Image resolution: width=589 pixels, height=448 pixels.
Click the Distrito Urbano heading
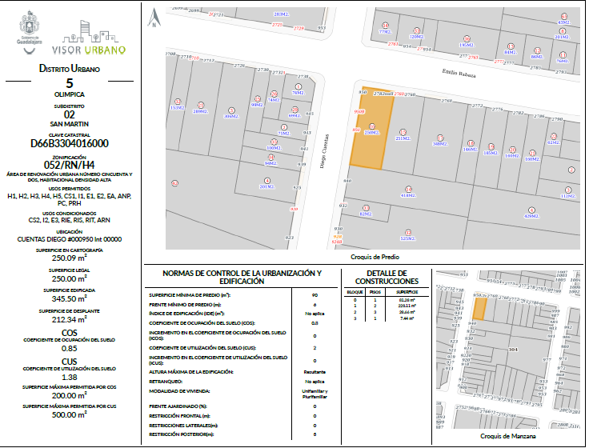(x=70, y=69)
